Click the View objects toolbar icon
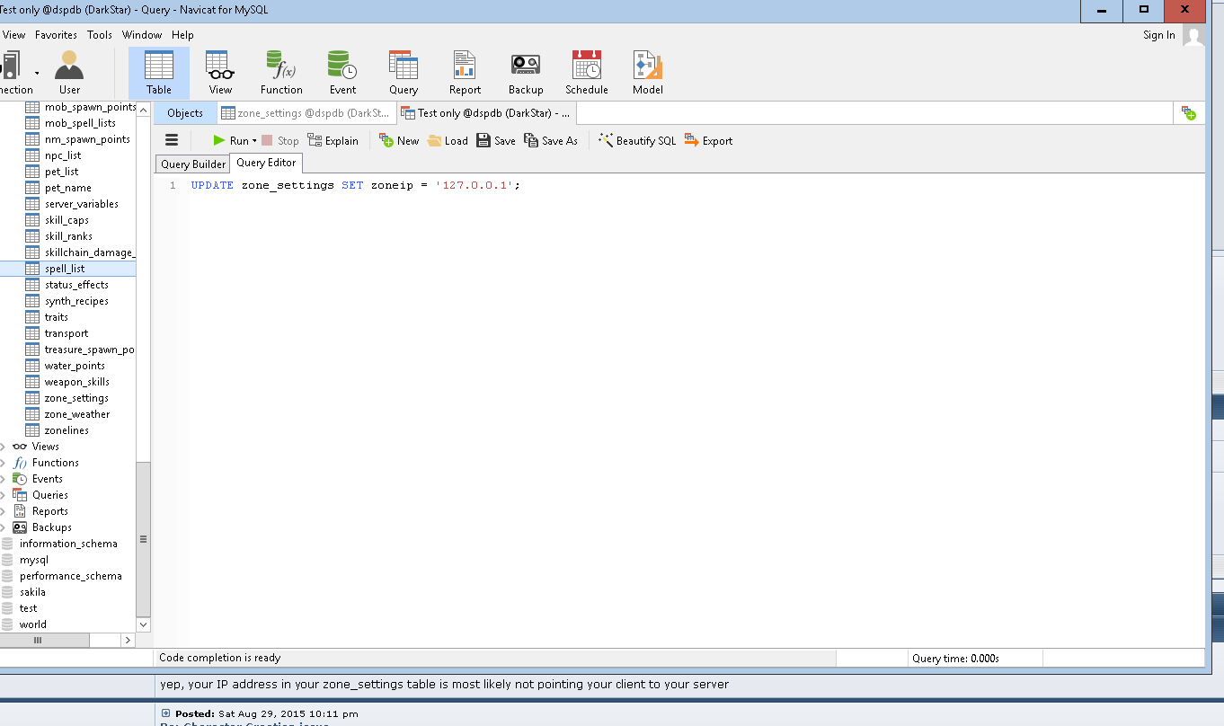The height and width of the screenshot is (726, 1224). [x=220, y=73]
